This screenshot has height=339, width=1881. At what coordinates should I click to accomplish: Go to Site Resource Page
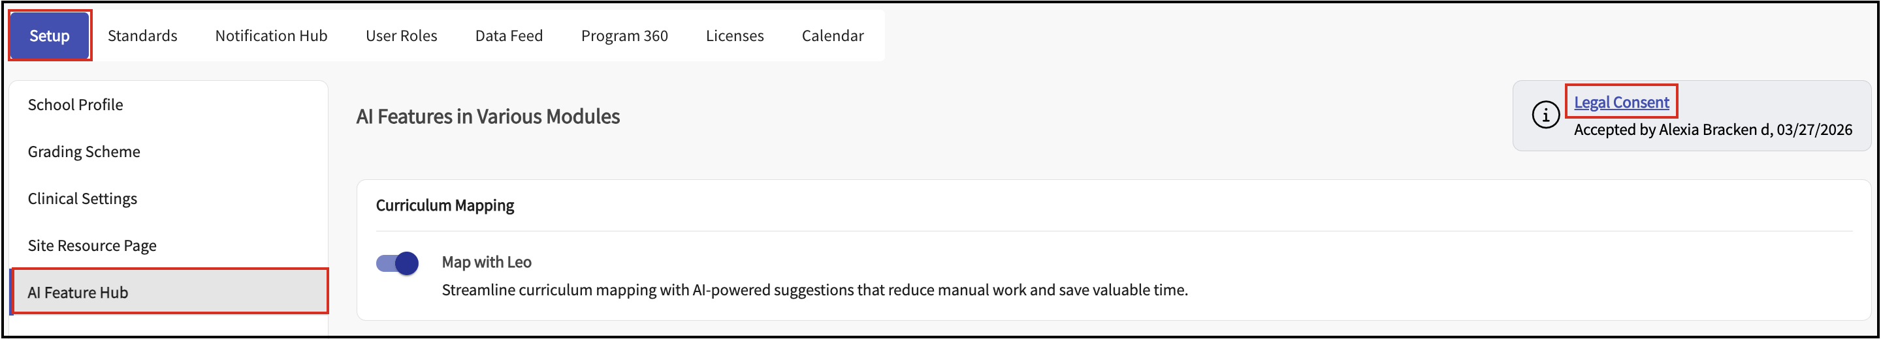[92, 246]
